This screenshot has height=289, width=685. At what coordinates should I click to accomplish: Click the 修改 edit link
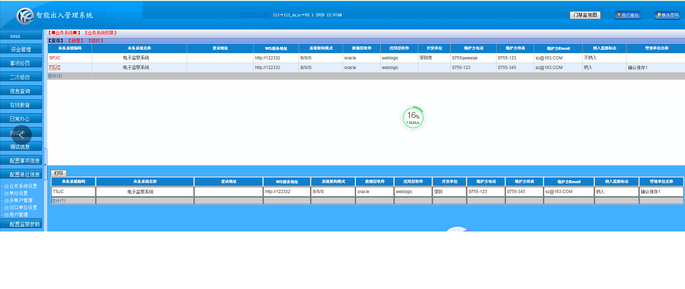[95, 41]
